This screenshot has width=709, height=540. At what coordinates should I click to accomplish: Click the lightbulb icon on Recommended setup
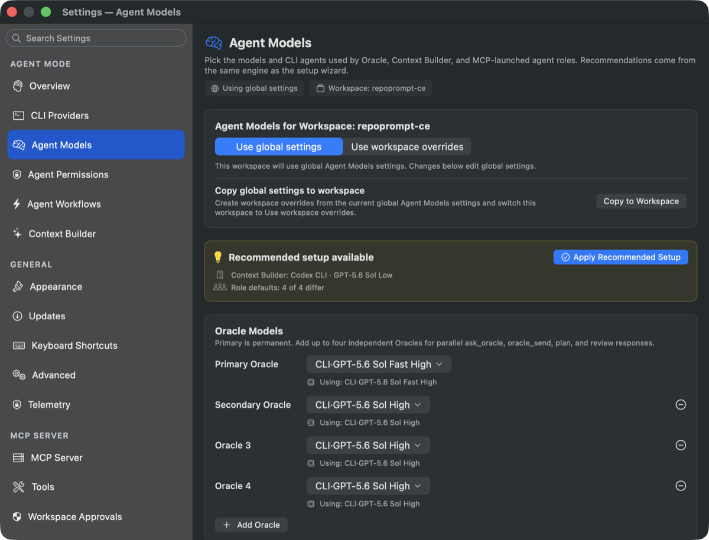tap(218, 257)
